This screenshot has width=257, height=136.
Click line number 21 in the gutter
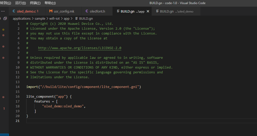17,121
